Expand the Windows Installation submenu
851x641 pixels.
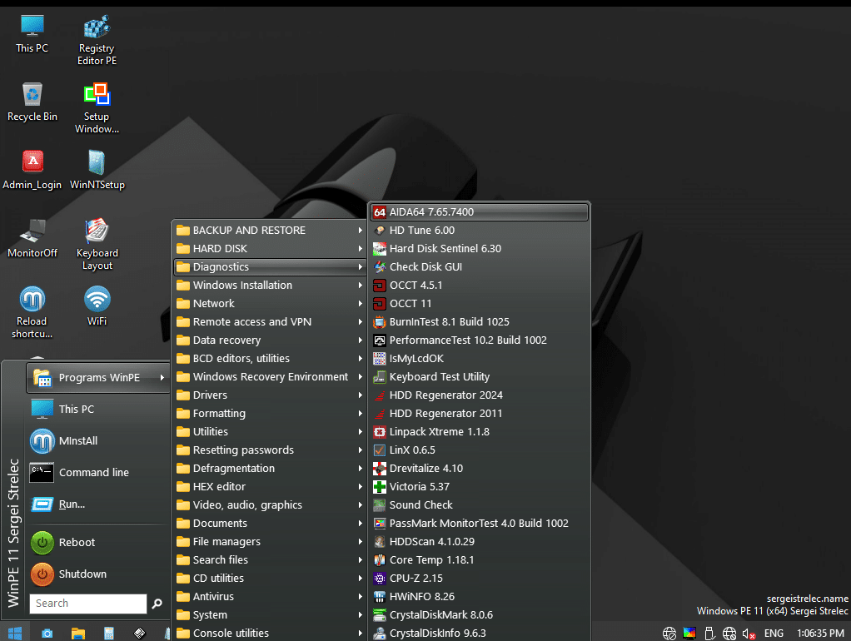(269, 286)
